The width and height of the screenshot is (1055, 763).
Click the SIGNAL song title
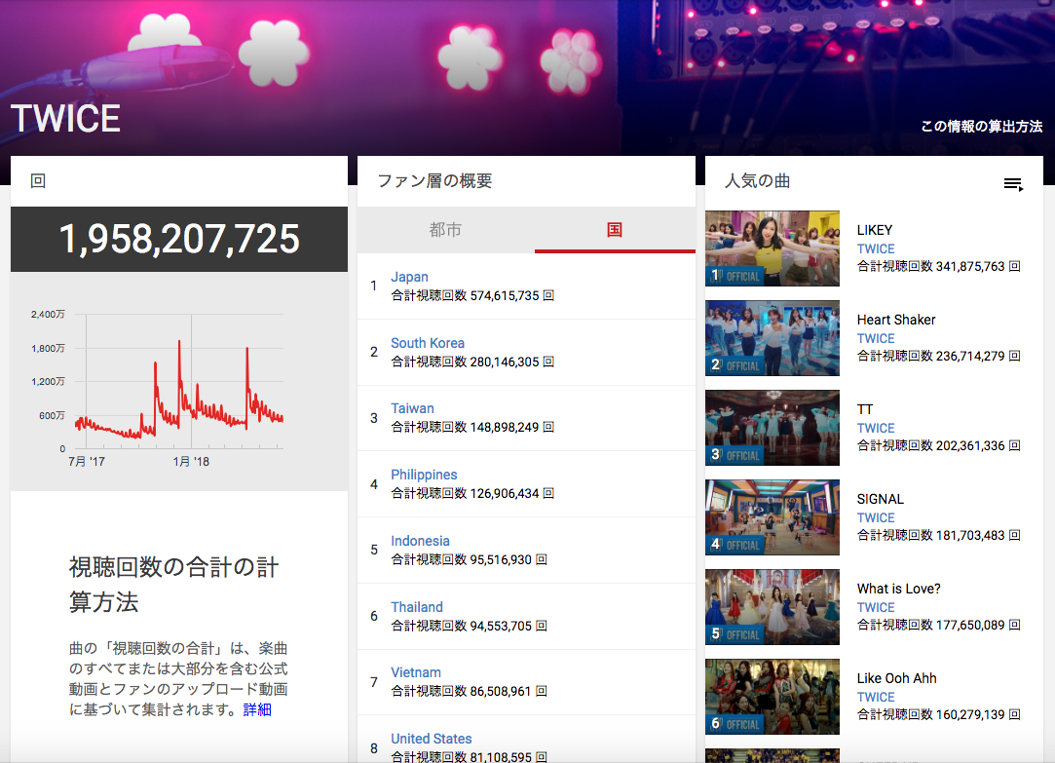click(x=880, y=499)
